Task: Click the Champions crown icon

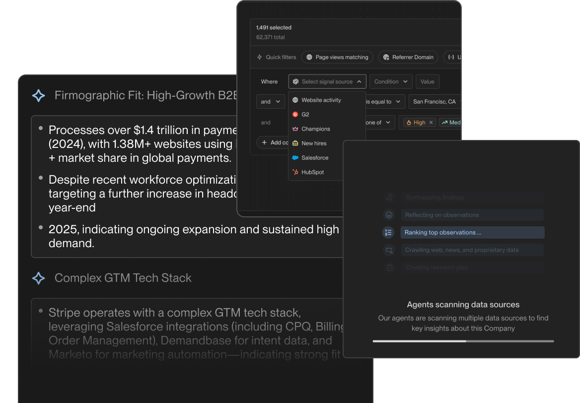Action: point(295,129)
